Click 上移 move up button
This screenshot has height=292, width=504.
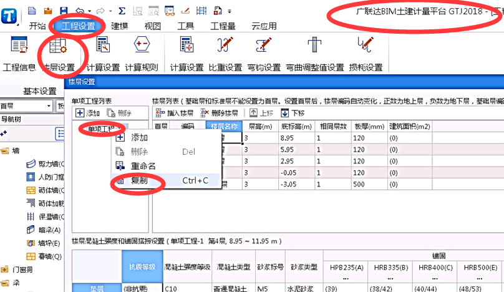(x=261, y=113)
